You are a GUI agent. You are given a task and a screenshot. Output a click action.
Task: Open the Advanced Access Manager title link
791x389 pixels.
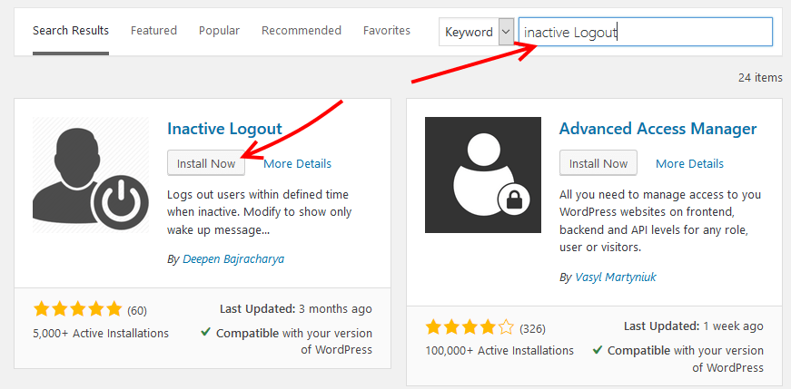pyautogui.click(x=658, y=129)
